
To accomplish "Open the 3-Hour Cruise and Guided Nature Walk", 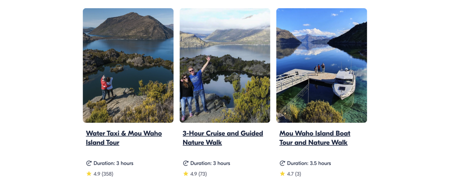I will [x=223, y=138].
